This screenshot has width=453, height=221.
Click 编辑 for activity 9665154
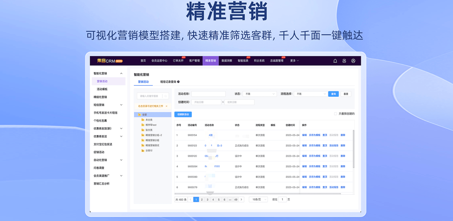(304, 135)
